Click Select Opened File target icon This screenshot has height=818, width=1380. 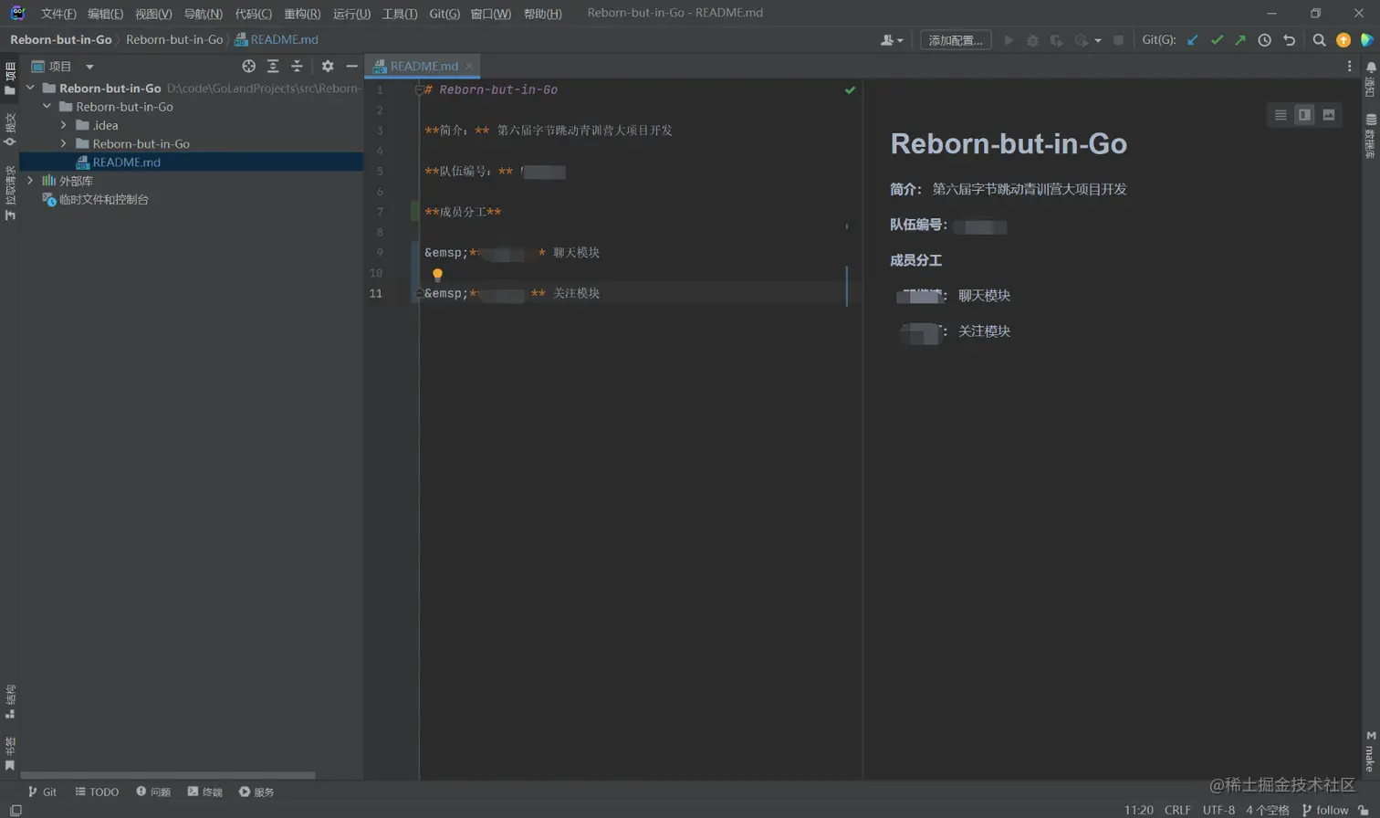(x=248, y=66)
